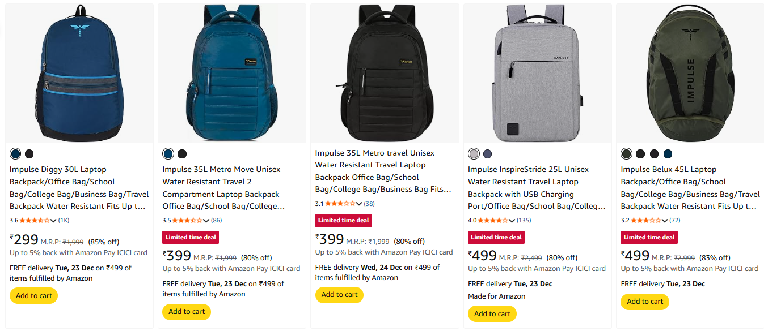View the 135 reviews of InspireStride backpack
The width and height of the screenshot is (764, 331).
pyautogui.click(x=524, y=220)
